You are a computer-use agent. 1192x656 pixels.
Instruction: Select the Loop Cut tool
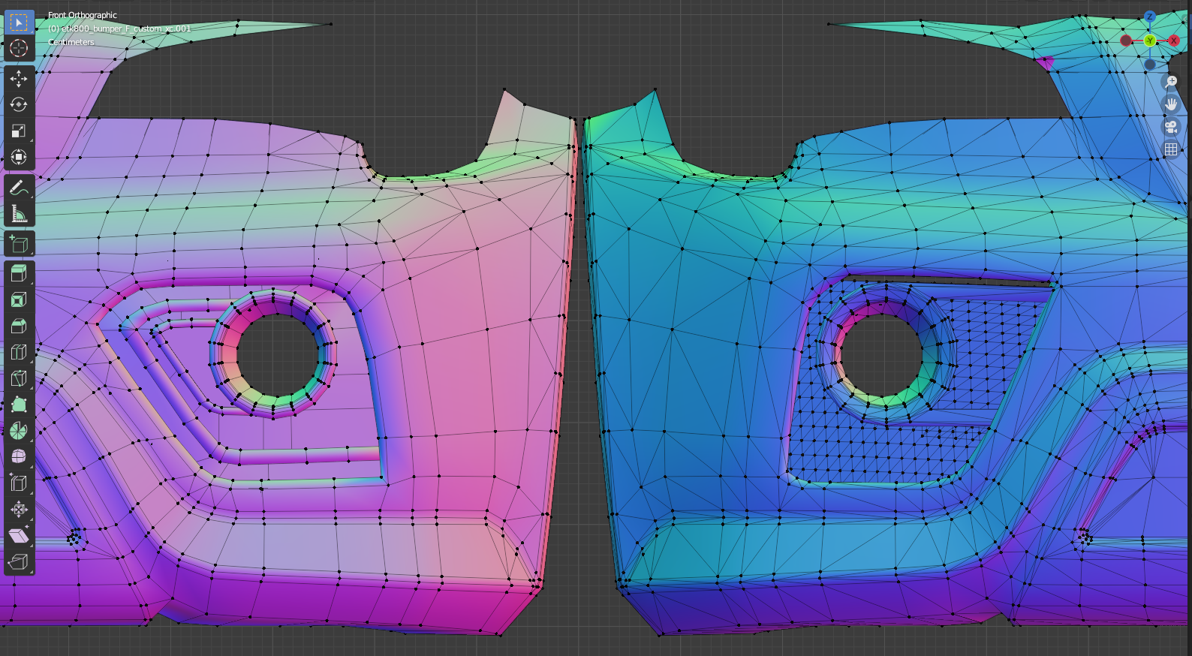tap(19, 352)
